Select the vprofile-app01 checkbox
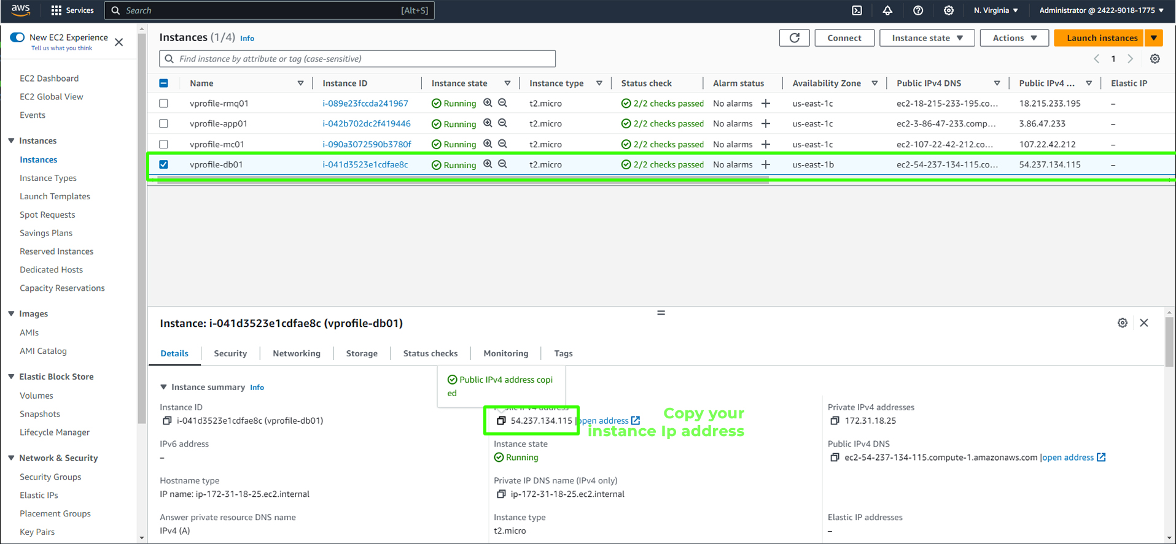This screenshot has width=1176, height=544. (x=163, y=124)
